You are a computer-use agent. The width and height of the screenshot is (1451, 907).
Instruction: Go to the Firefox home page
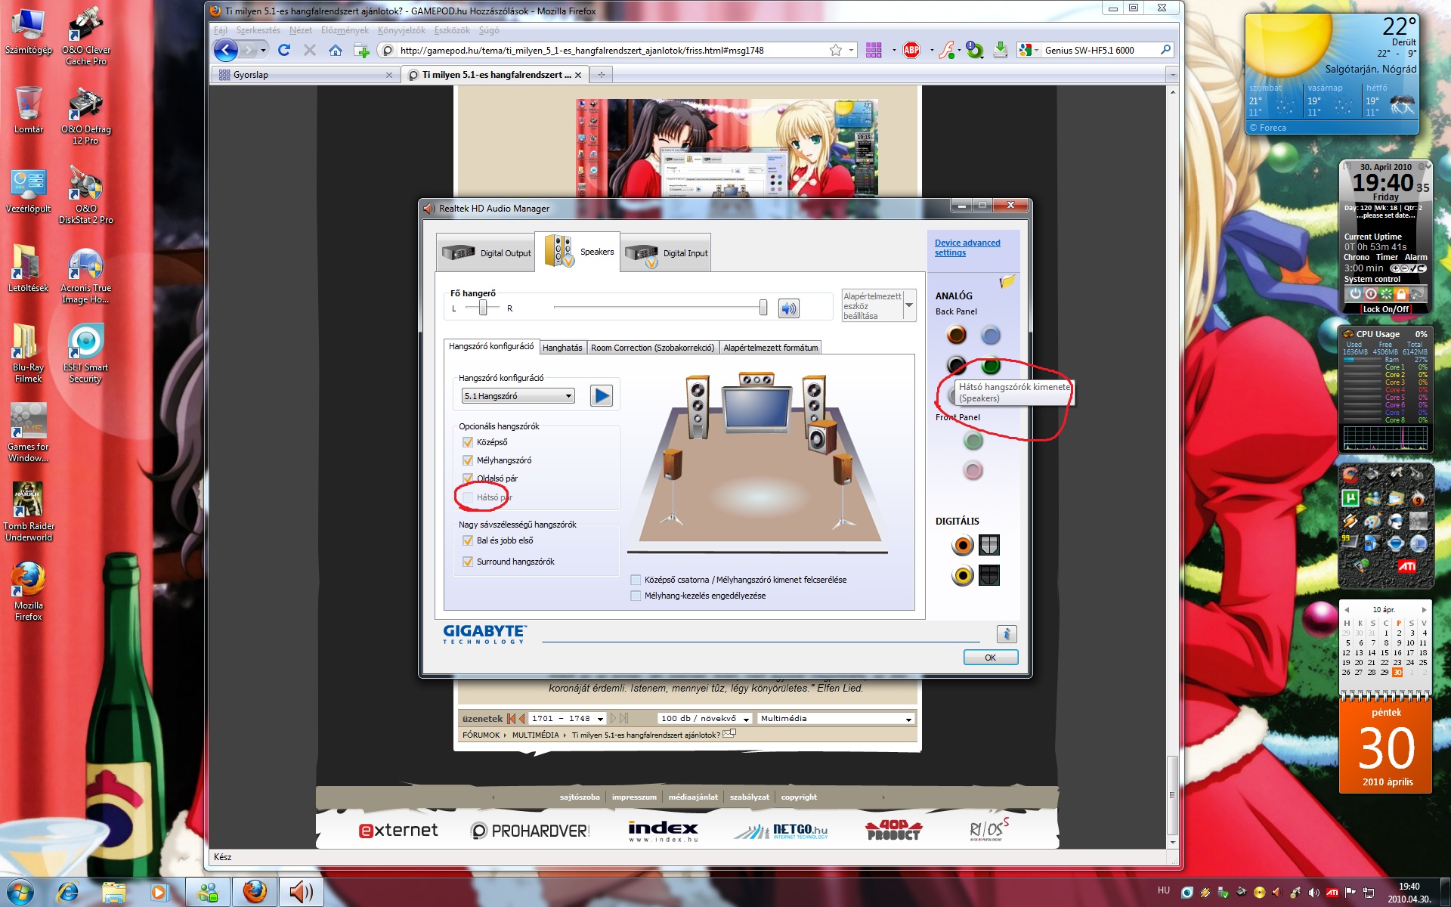(336, 50)
